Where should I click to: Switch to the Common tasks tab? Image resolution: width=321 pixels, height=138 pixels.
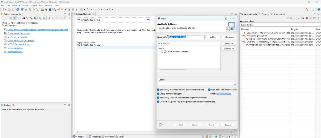[x=249, y=14]
